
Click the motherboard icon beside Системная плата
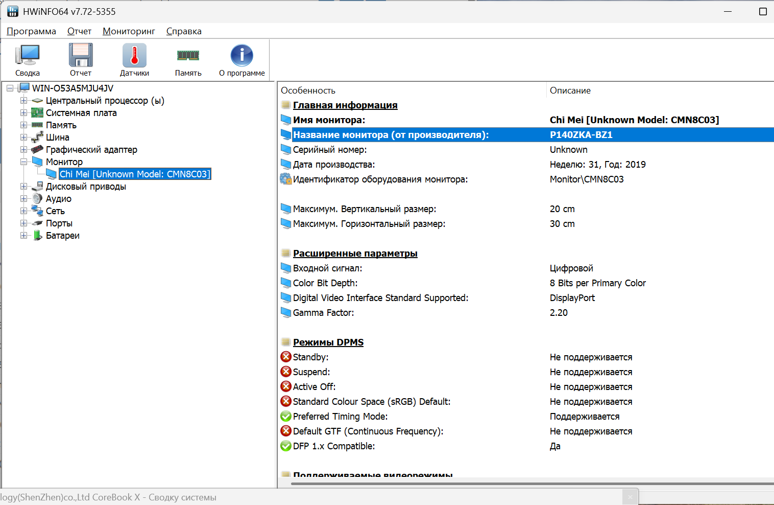point(37,113)
